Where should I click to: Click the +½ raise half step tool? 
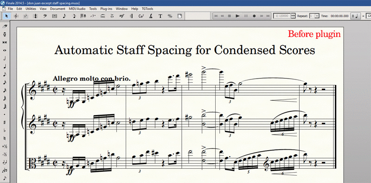[5, 146]
